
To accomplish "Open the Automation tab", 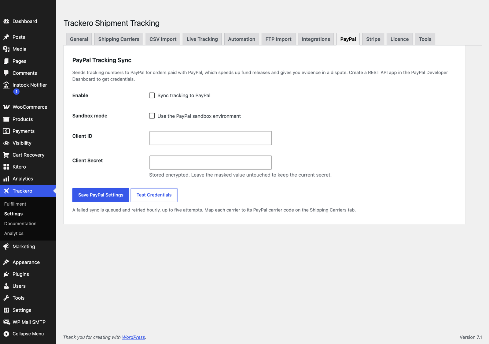I will (x=241, y=39).
